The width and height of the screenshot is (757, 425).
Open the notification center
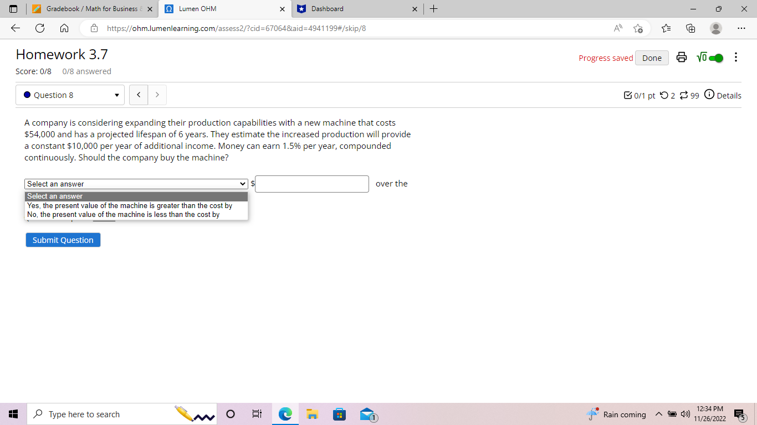tap(739, 414)
